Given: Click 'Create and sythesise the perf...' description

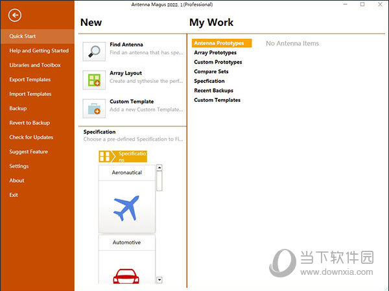Looking at the screenshot, I should pyautogui.click(x=147, y=81).
